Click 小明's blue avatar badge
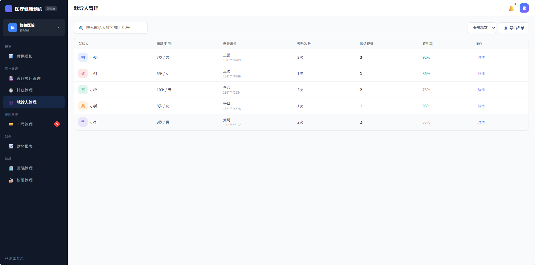535x265 pixels. pyautogui.click(x=83, y=57)
